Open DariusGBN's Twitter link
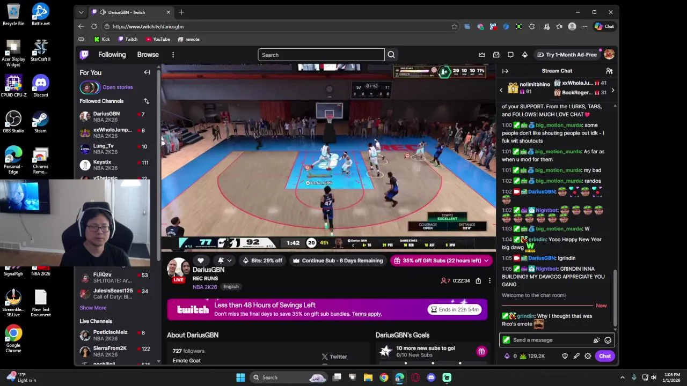 pyautogui.click(x=334, y=357)
